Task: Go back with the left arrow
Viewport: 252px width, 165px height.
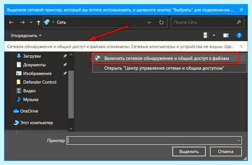Action: coord(11,22)
